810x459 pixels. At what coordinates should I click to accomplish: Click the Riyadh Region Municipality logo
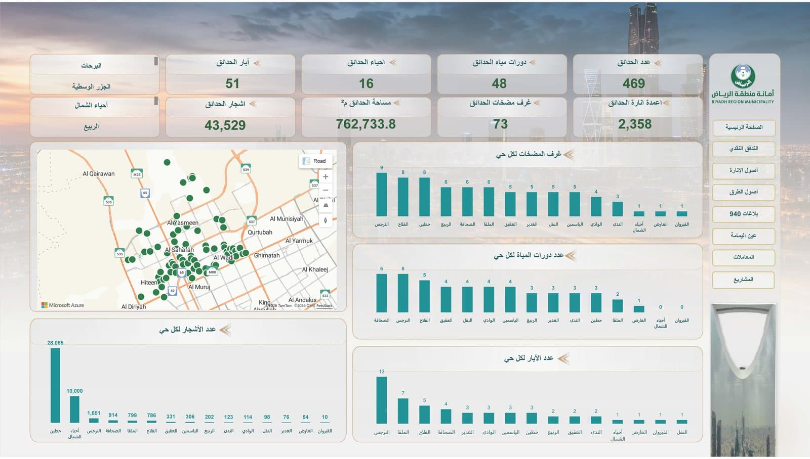(743, 84)
